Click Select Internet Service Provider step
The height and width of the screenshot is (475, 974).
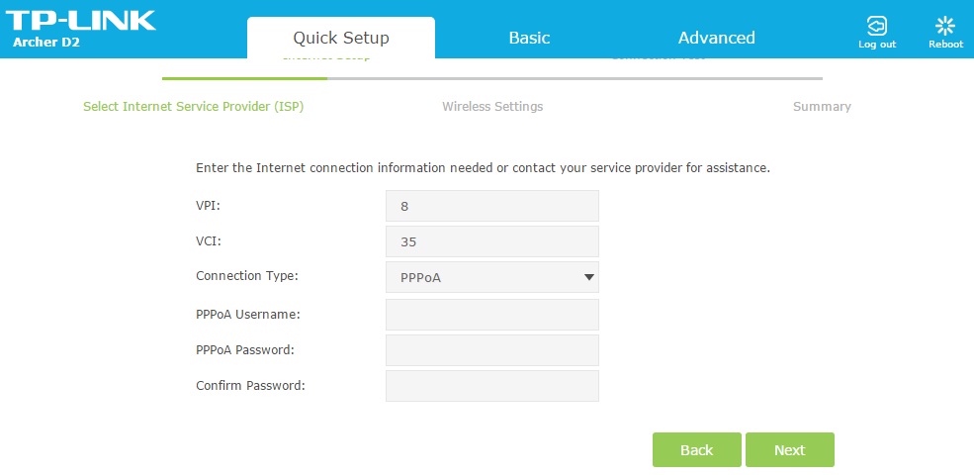tap(193, 107)
